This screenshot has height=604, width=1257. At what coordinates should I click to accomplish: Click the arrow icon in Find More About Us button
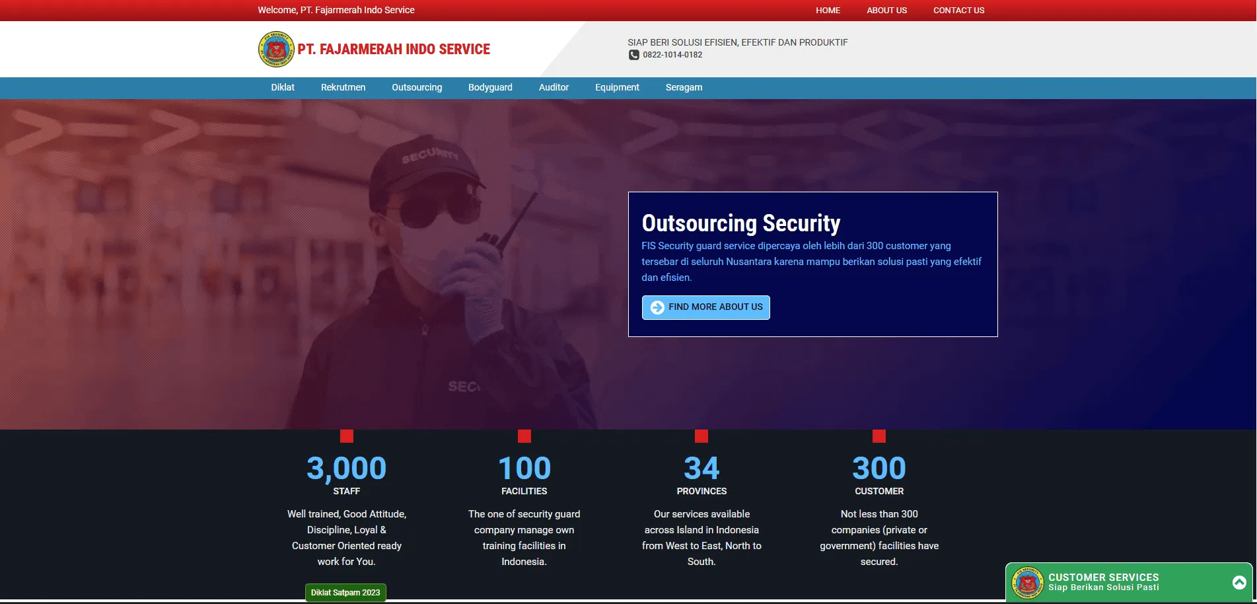pyautogui.click(x=657, y=307)
